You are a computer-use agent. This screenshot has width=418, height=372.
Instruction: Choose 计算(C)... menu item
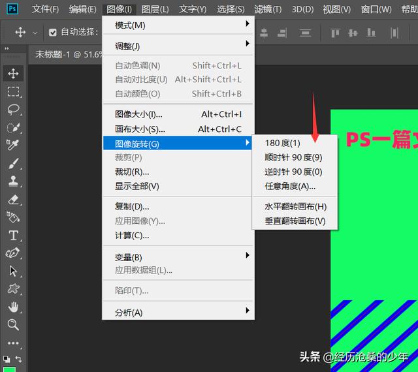(178, 235)
